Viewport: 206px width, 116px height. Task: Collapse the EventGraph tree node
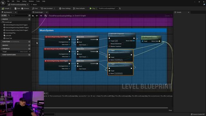coord(1,22)
